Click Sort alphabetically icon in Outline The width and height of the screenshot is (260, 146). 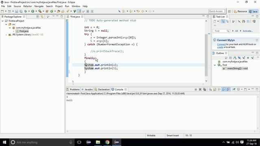pos(235,58)
